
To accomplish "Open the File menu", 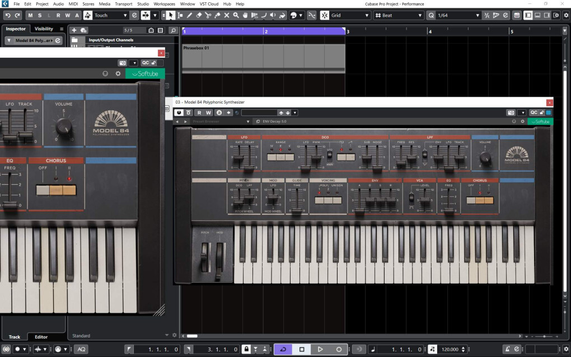I will tap(17, 4).
